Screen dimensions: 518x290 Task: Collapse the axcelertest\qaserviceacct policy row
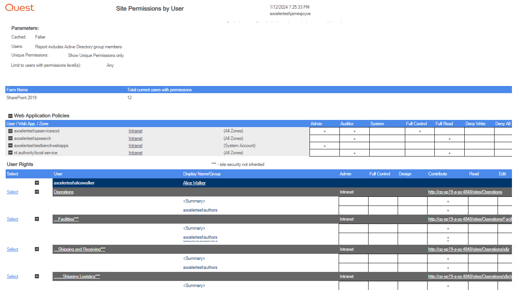pos(9,131)
